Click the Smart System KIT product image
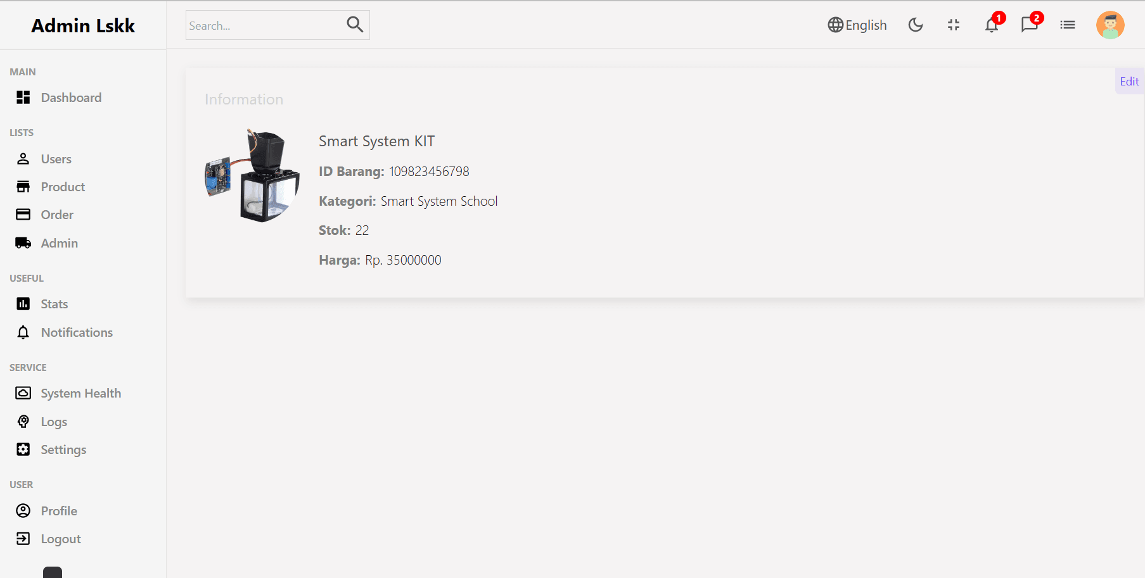The height and width of the screenshot is (578, 1145). 252,175
